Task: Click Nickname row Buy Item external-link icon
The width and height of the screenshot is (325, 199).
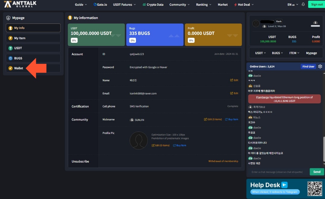Action: [226, 119]
